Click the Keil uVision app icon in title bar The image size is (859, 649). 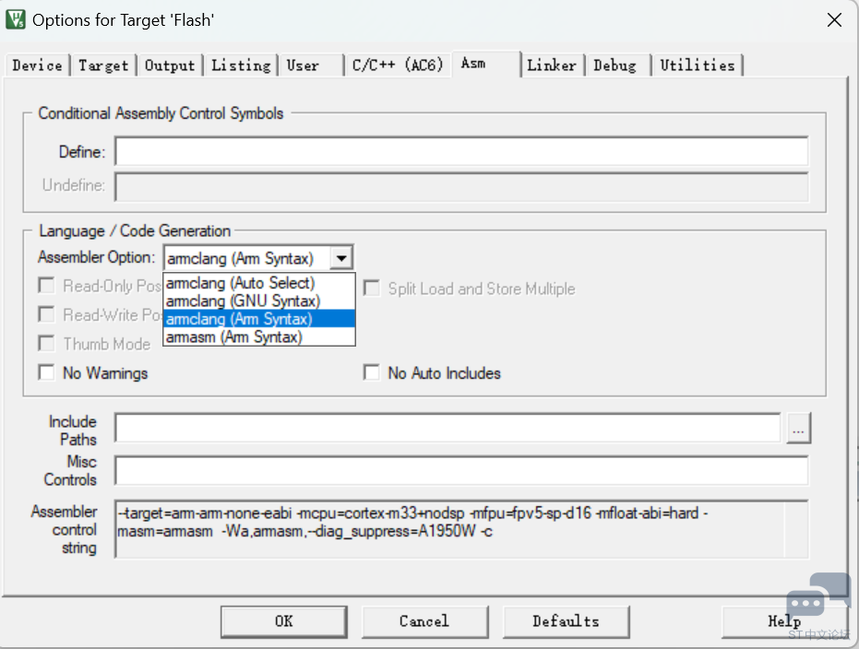(16, 19)
